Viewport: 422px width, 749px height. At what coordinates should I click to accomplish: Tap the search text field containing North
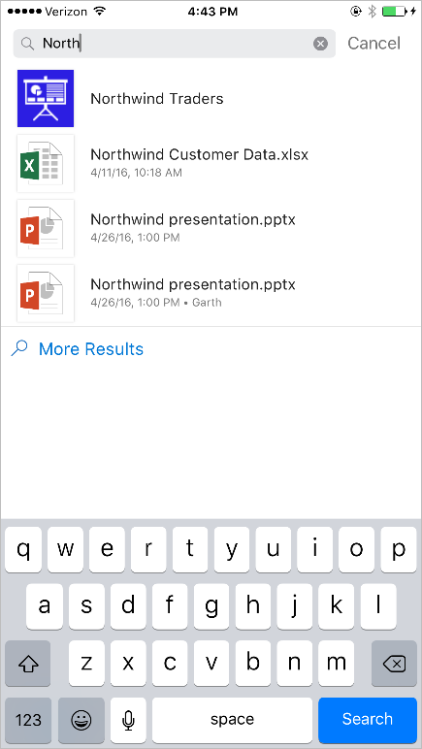175,44
